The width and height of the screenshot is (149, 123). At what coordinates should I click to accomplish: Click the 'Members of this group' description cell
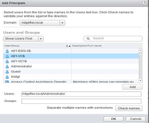coord(105,81)
